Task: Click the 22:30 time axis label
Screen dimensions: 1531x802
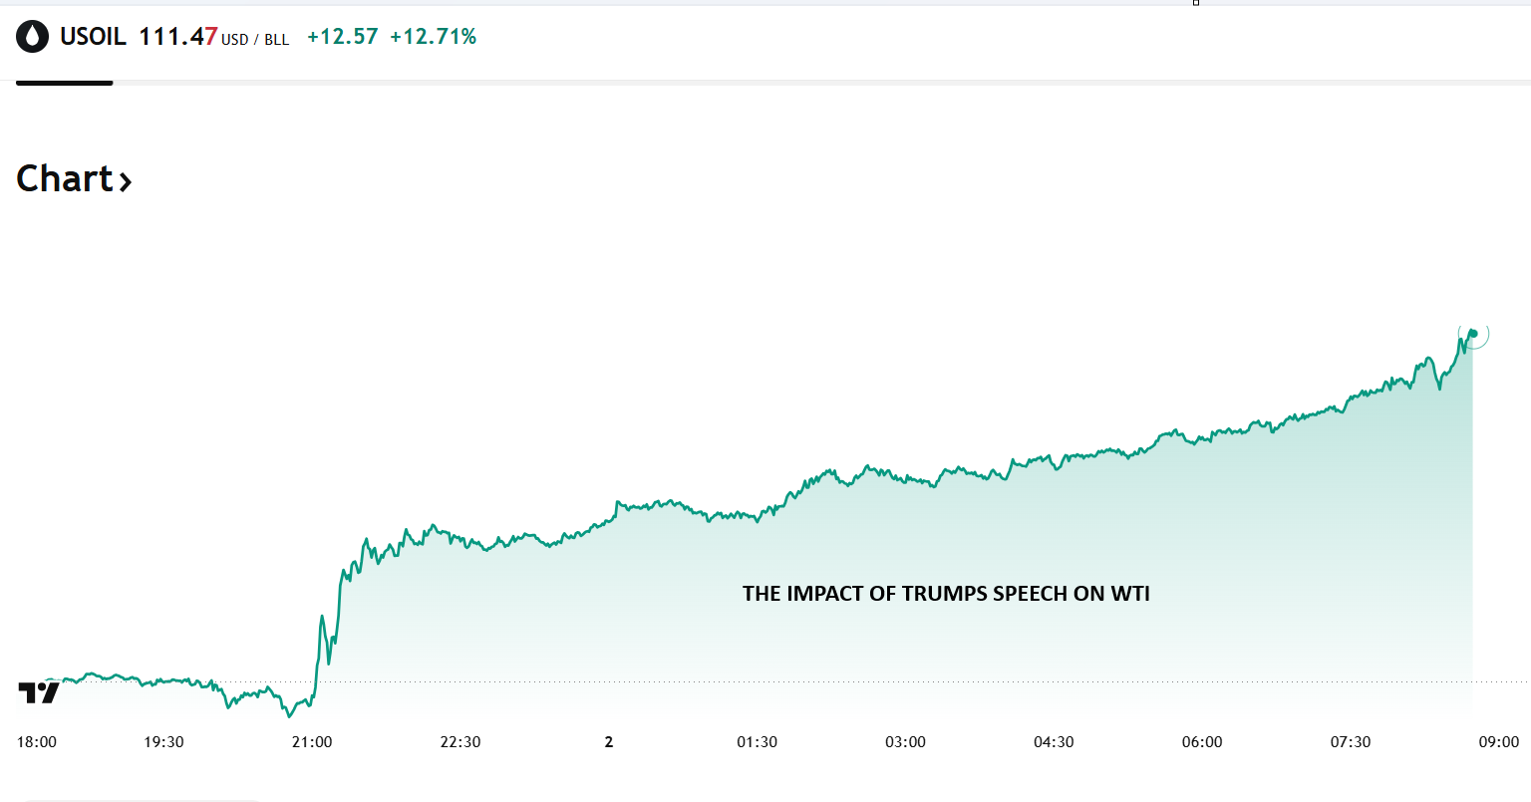Action: [460, 742]
